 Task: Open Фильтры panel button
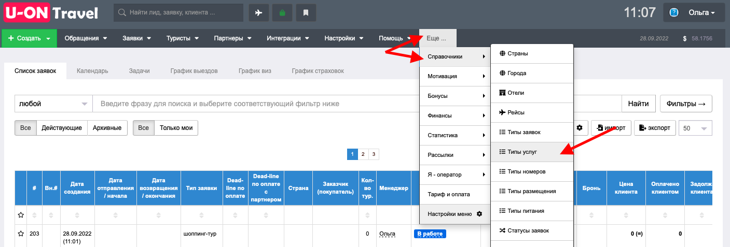click(686, 104)
